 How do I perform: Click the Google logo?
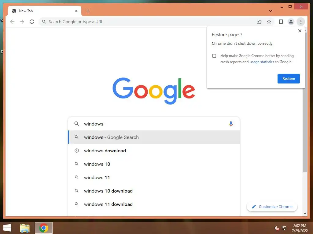pyautogui.click(x=154, y=91)
